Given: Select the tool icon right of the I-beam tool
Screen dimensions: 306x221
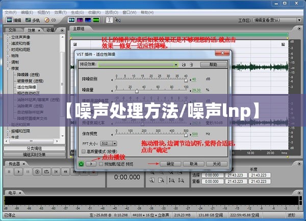Looking at the screenshot, I should tap(117, 20).
